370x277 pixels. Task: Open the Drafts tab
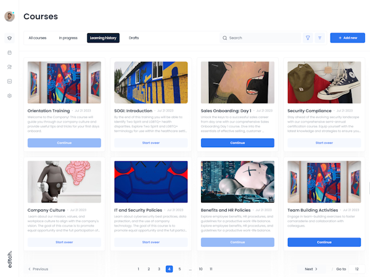tap(134, 38)
